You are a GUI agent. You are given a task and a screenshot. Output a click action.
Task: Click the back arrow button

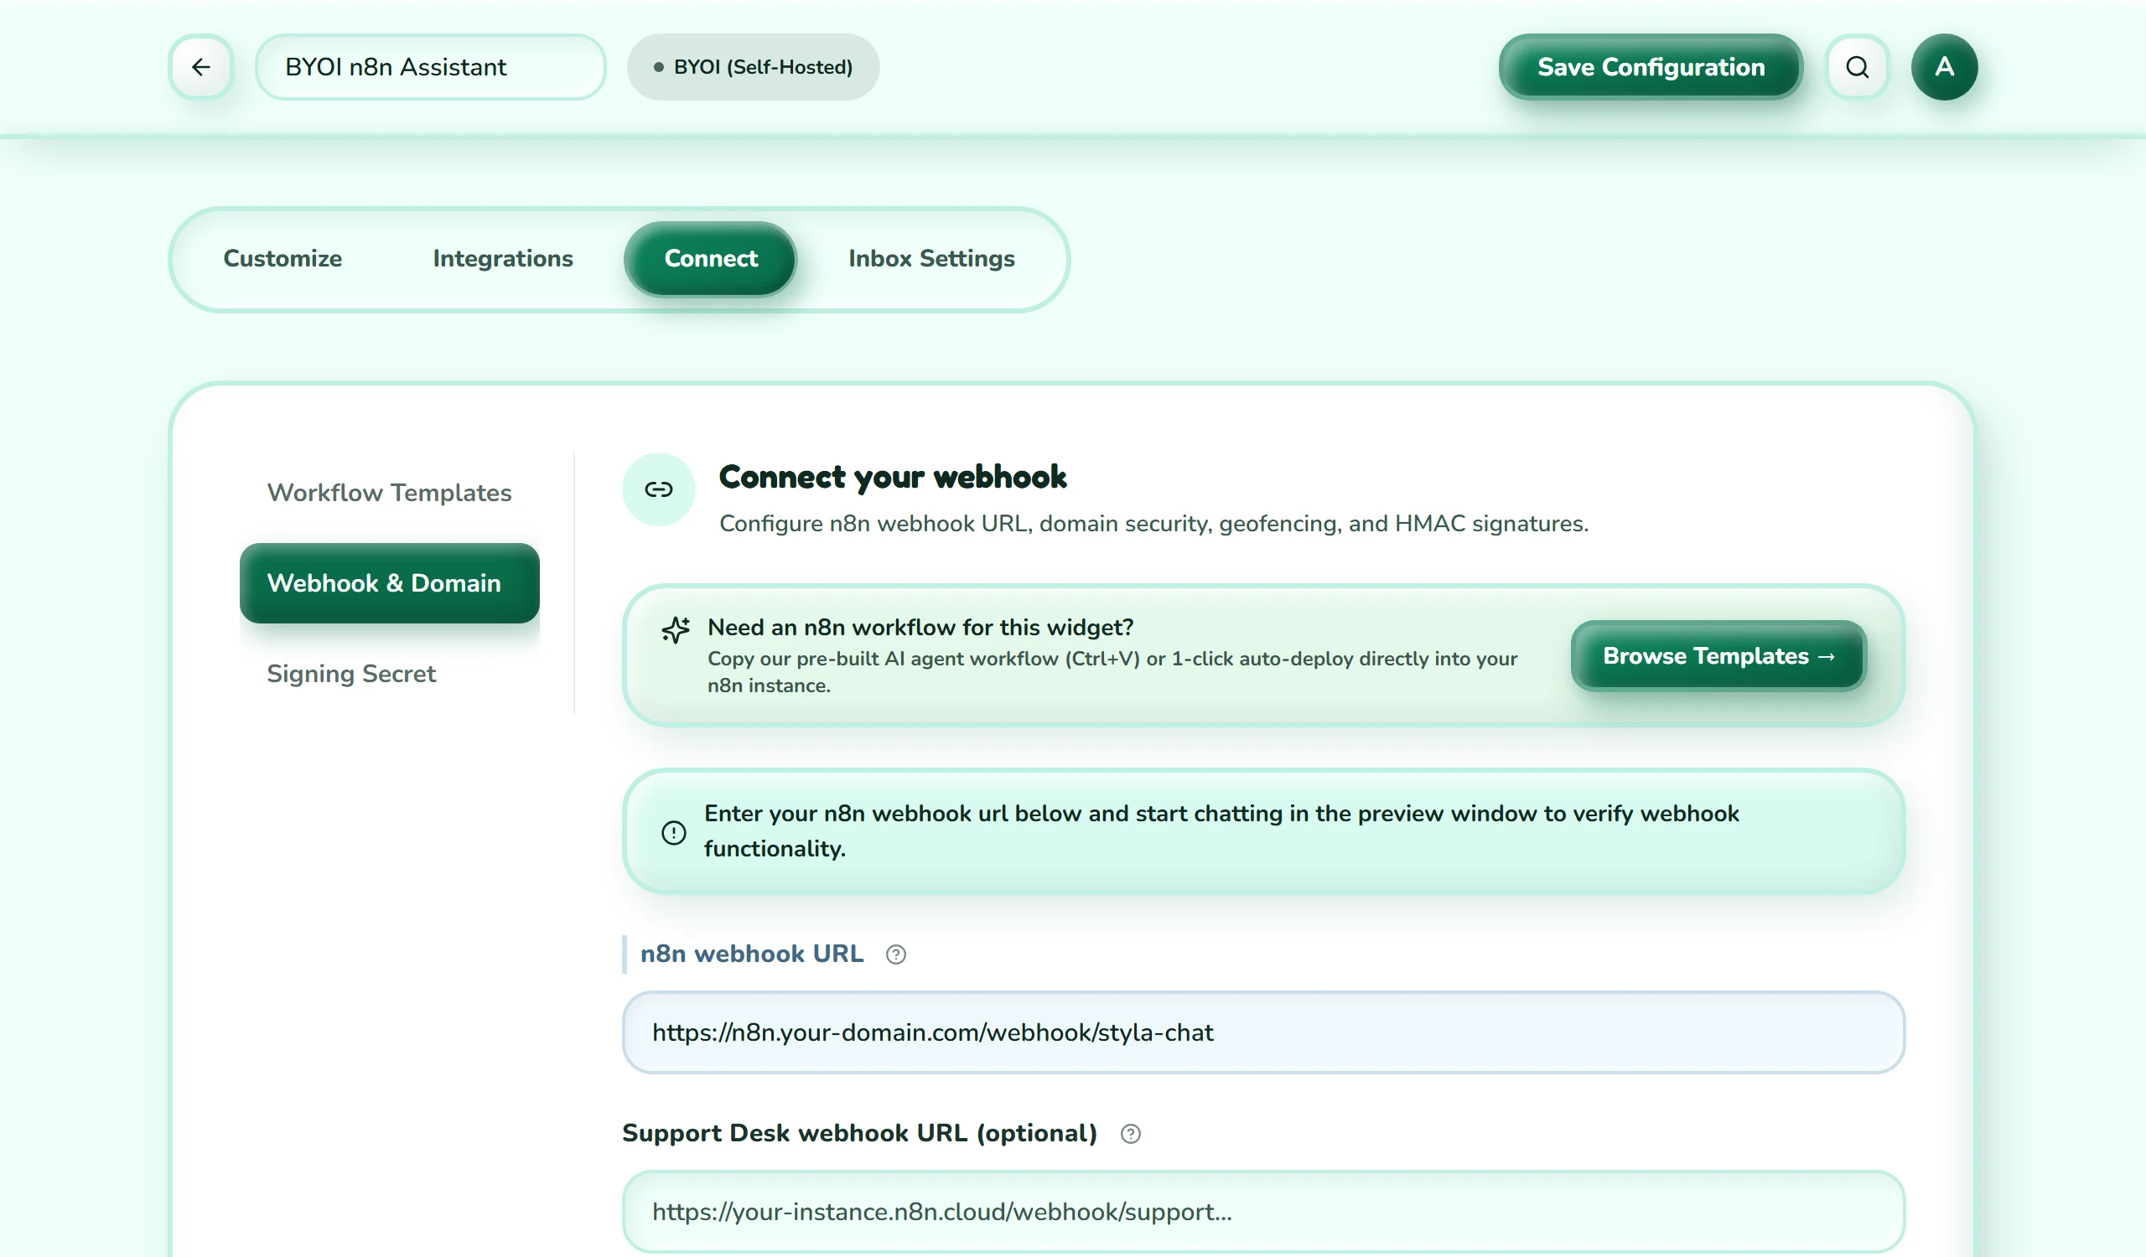(x=201, y=67)
